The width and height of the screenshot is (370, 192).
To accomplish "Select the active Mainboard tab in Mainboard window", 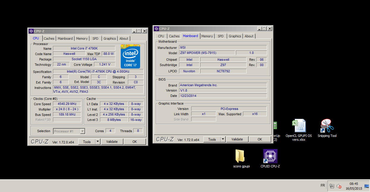I will pyautogui.click(x=190, y=36).
